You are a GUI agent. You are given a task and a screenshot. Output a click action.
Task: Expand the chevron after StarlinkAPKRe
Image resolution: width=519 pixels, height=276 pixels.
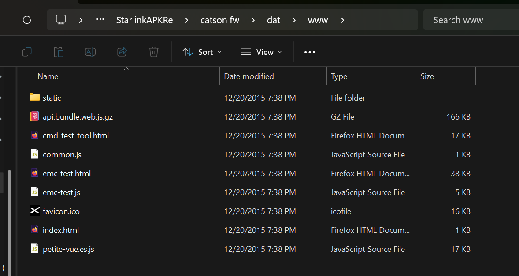187,20
